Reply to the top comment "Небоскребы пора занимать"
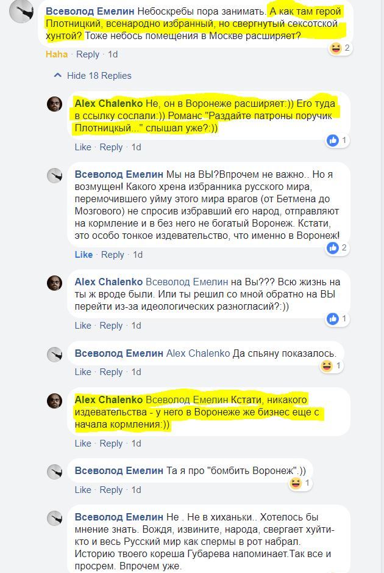Viewport: 384px width, 573px height. tap(88, 54)
